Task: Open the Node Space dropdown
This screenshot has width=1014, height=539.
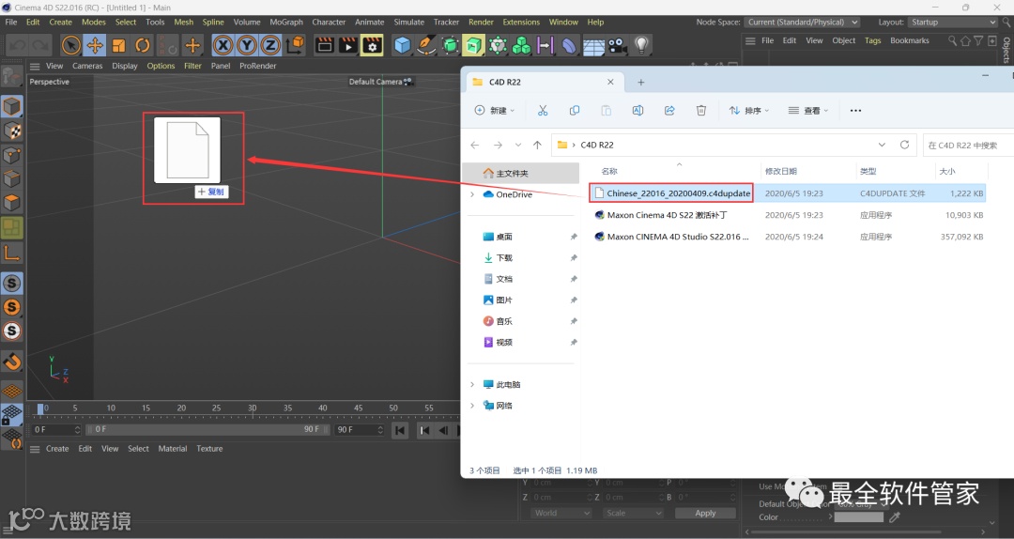Action: [x=802, y=22]
